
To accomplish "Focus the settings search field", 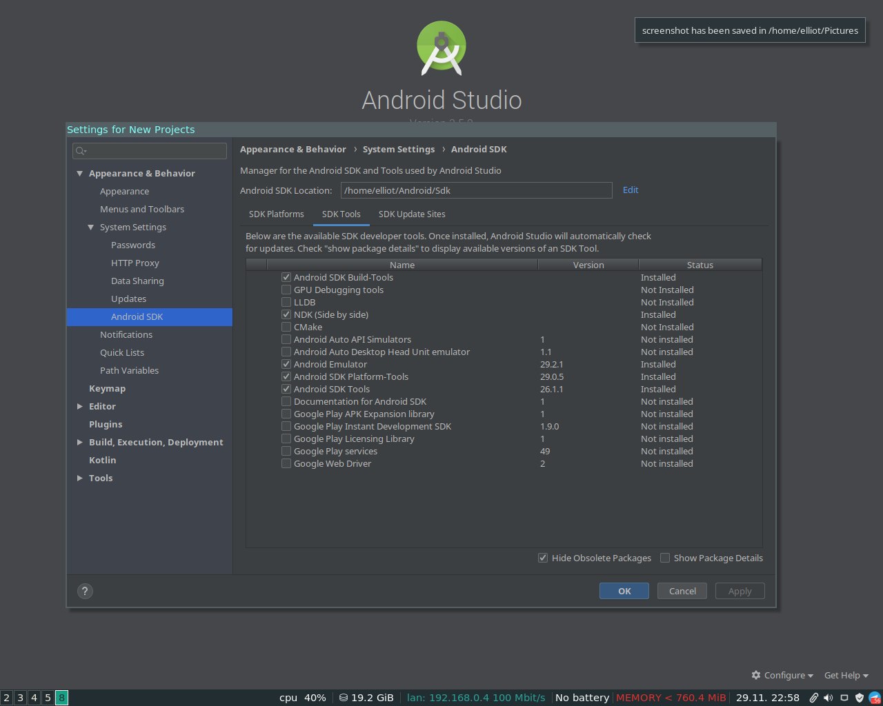I will [x=150, y=151].
